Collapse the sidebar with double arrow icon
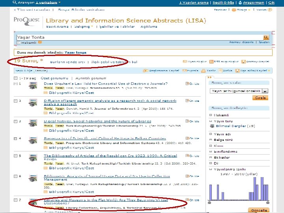The width and height of the screenshot is (284, 213). [209, 77]
